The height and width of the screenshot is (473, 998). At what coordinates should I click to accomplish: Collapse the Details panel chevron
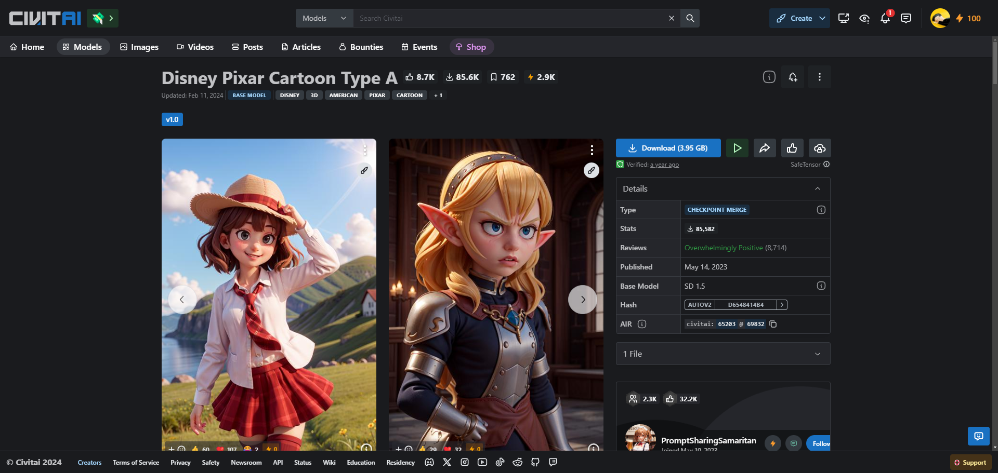point(818,189)
